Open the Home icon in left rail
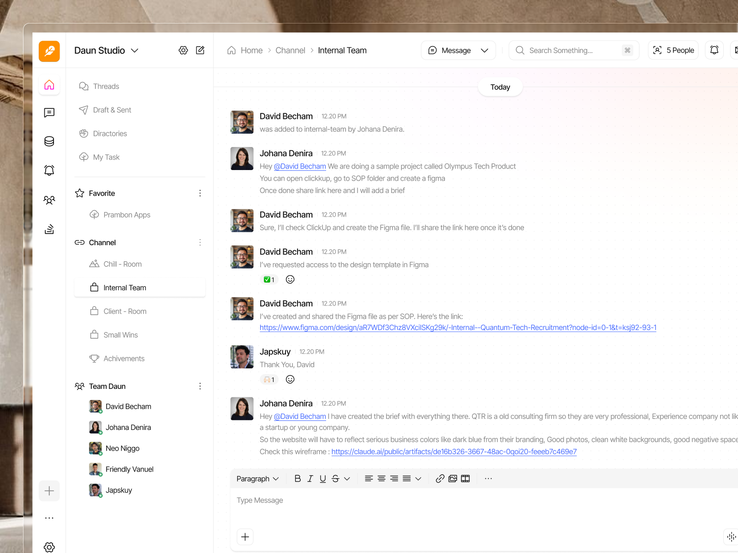Viewport: 738px width, 553px height. [49, 85]
